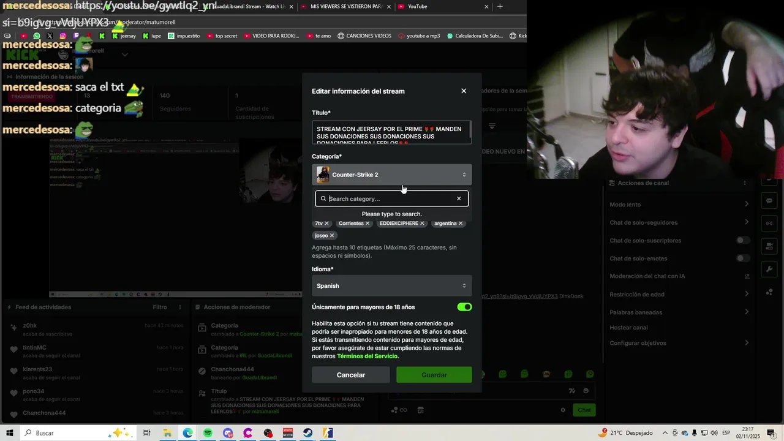The height and width of the screenshot is (441, 784).
Task: Open the wrench tools sidebar icon
Action: pos(769,269)
